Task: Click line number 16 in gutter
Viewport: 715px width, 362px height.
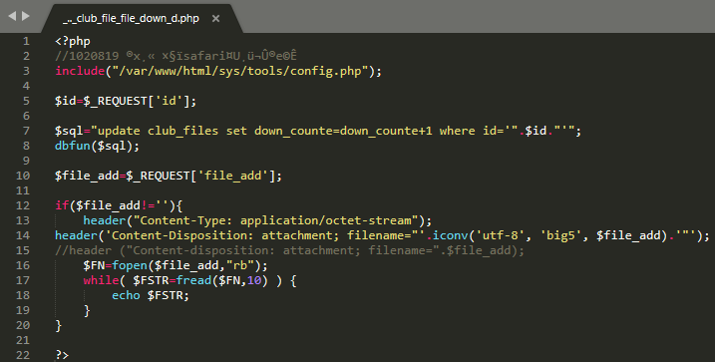Action: coord(23,265)
